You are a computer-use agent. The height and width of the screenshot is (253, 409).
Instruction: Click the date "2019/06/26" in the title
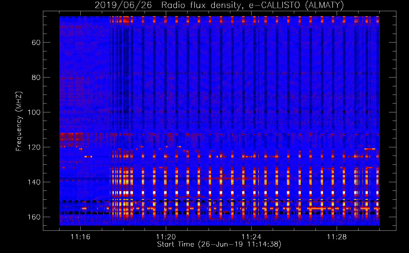[123, 5]
